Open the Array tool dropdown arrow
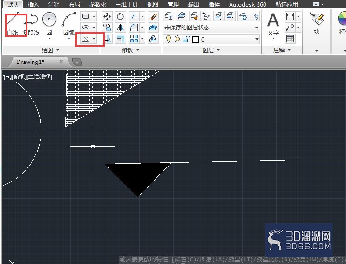Image resolution: width=346 pixels, height=264 pixels. click(142, 39)
